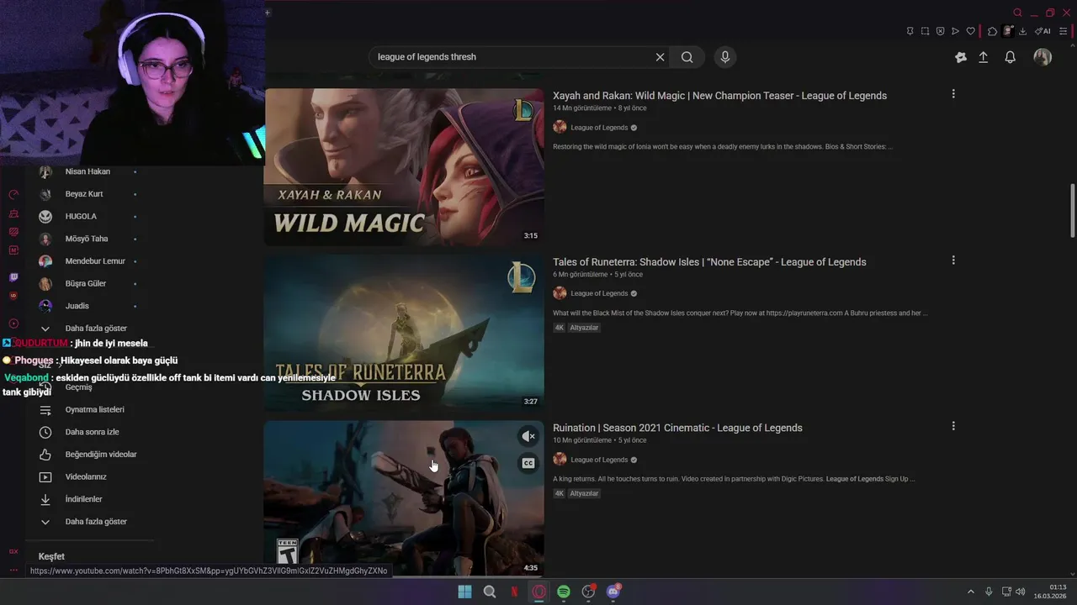This screenshot has width=1077, height=605.
Task: Open Tales of Runeterra: Shadow Isles video title
Action: click(709, 262)
